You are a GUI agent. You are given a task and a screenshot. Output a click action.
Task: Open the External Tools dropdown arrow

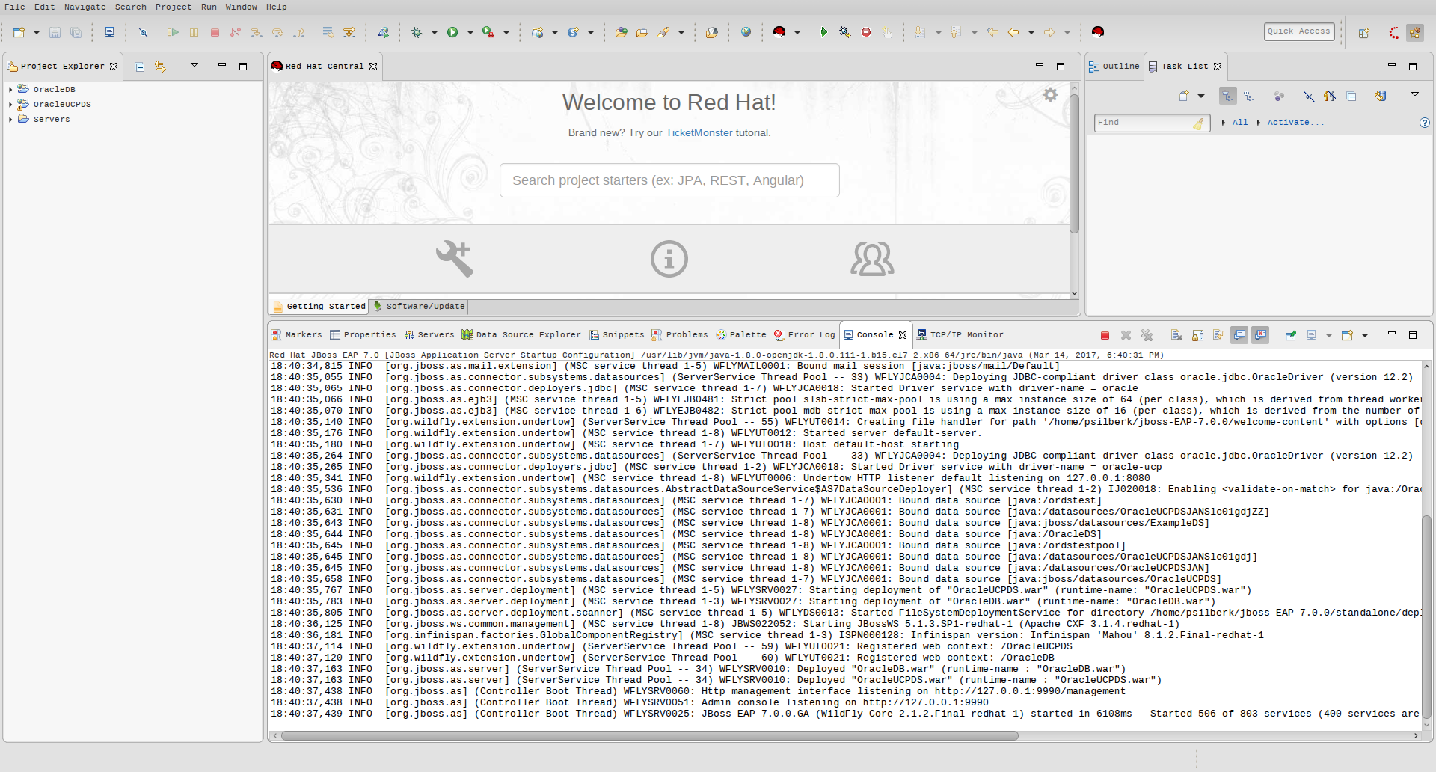click(x=506, y=32)
